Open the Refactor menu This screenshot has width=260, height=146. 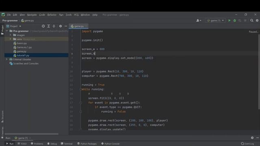pyautogui.click(x=52, y=15)
